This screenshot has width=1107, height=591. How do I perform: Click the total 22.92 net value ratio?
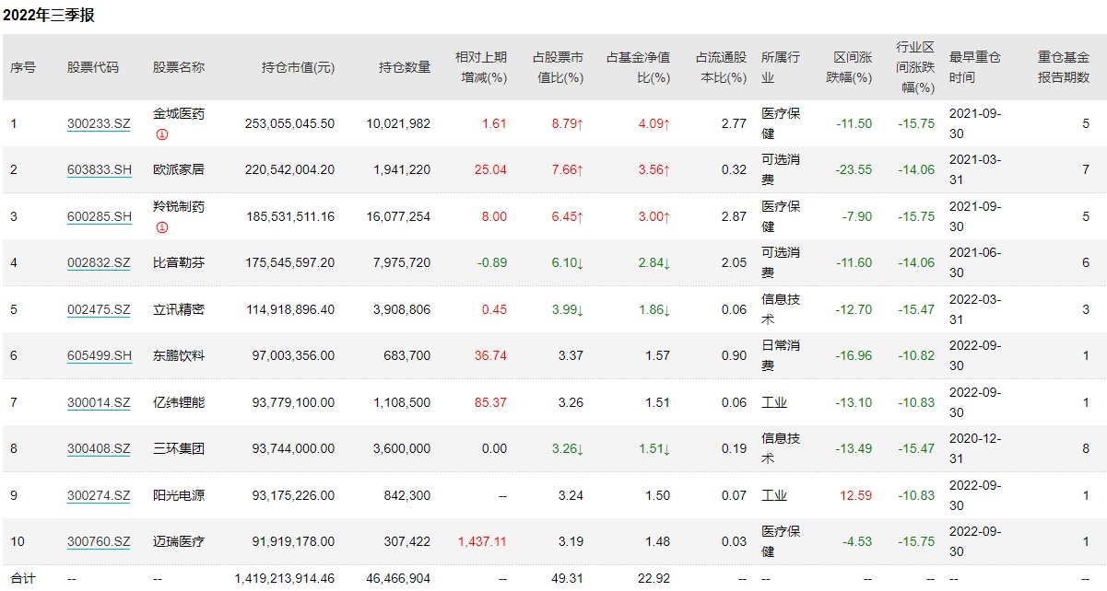655,578
